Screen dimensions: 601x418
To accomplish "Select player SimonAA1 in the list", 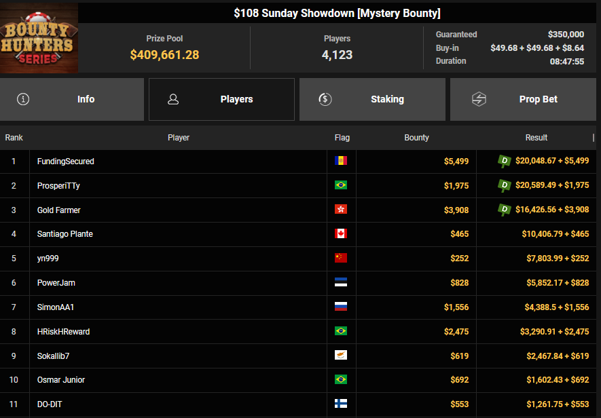I will coord(56,307).
